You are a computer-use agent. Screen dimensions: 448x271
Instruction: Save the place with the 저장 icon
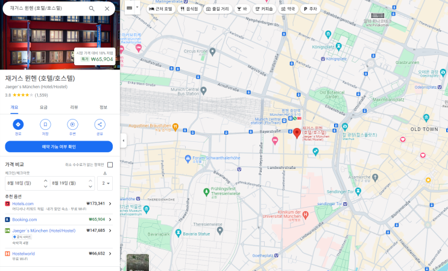45,124
